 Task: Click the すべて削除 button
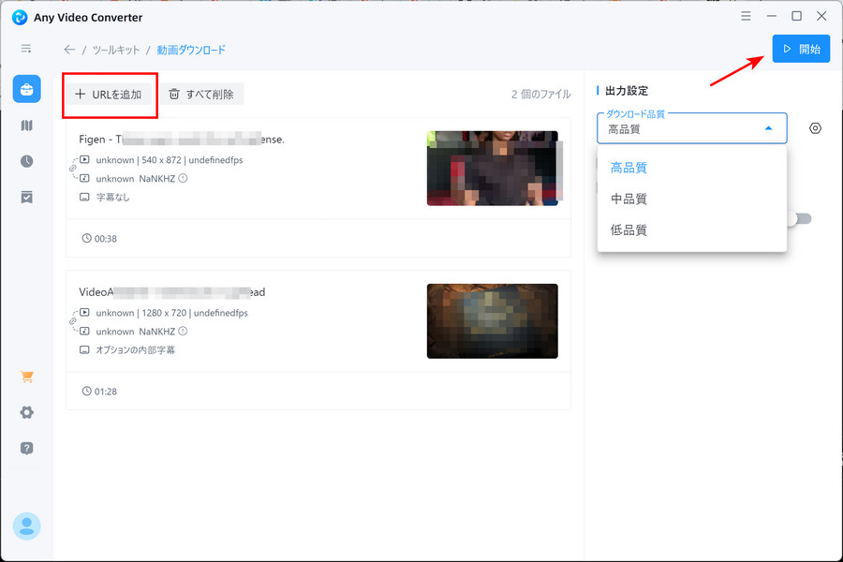point(201,94)
